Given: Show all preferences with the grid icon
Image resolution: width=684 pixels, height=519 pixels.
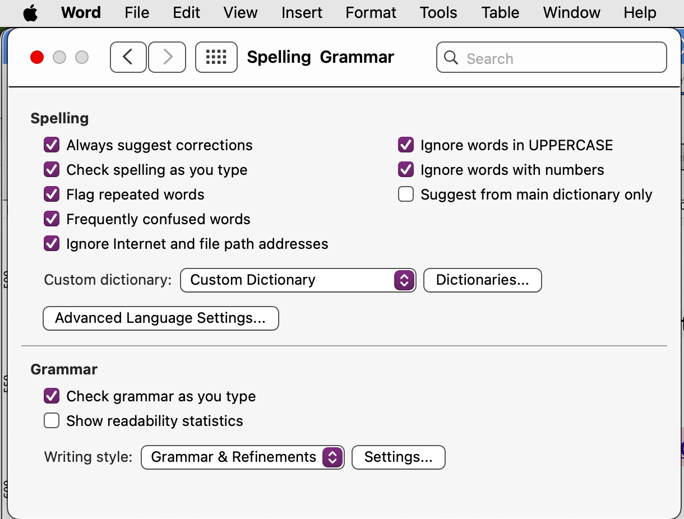Looking at the screenshot, I should (x=216, y=57).
